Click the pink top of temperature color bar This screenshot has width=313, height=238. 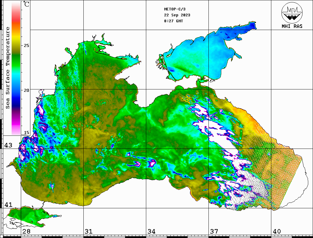click(16, 7)
